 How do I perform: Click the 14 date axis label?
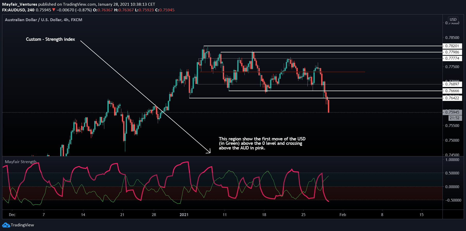tap(83, 215)
